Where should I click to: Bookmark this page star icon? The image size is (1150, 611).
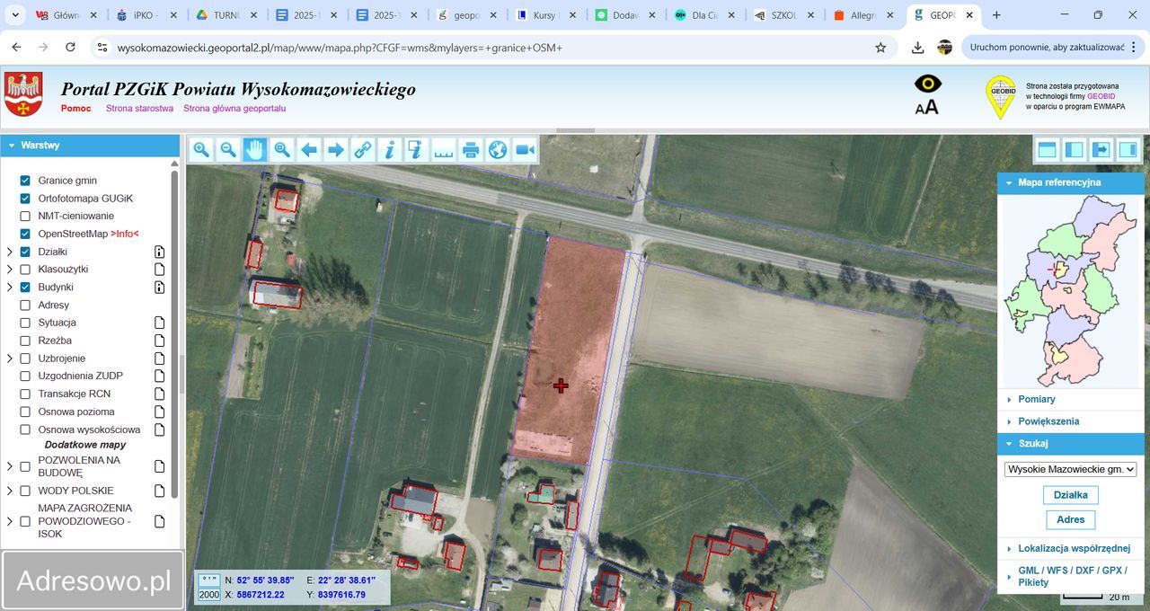(x=880, y=47)
